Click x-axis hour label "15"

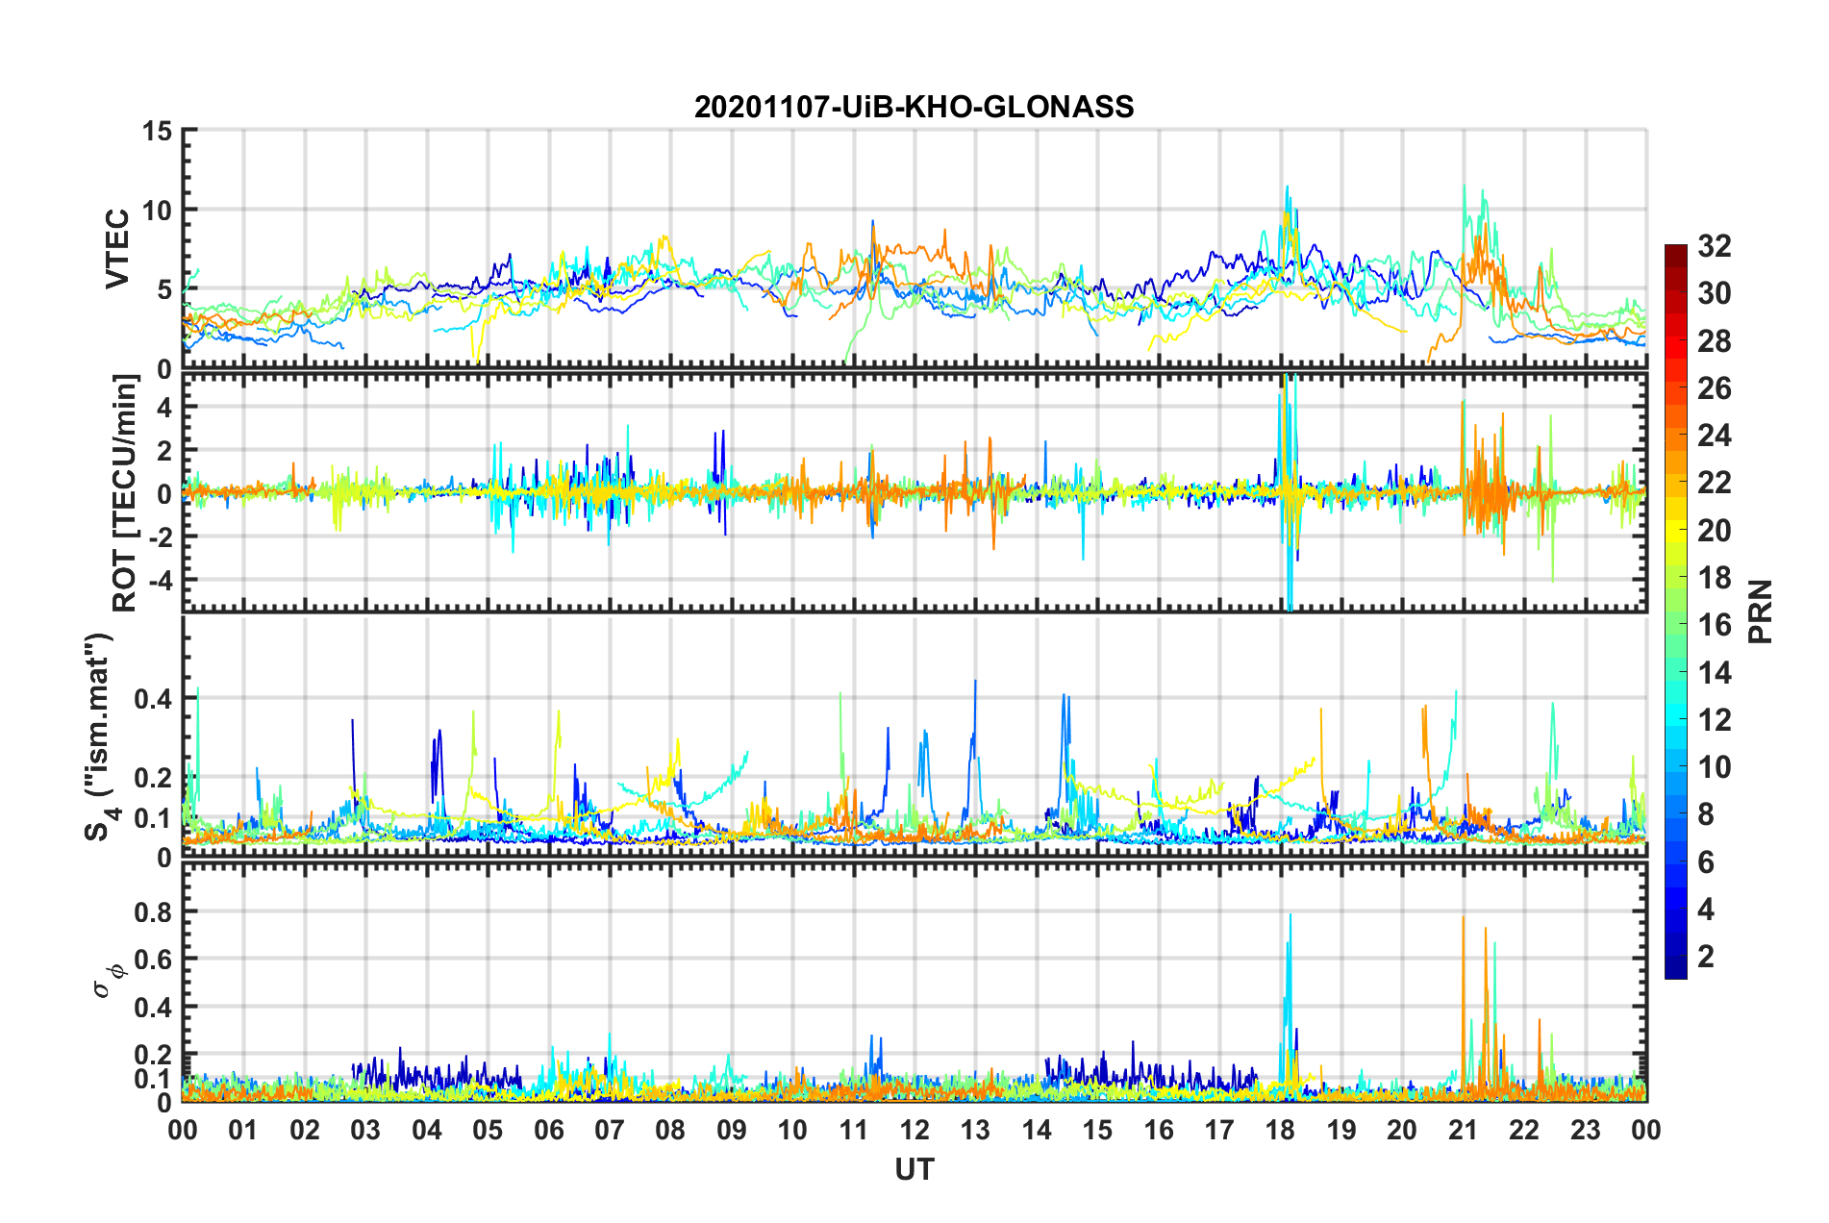click(x=1097, y=1130)
